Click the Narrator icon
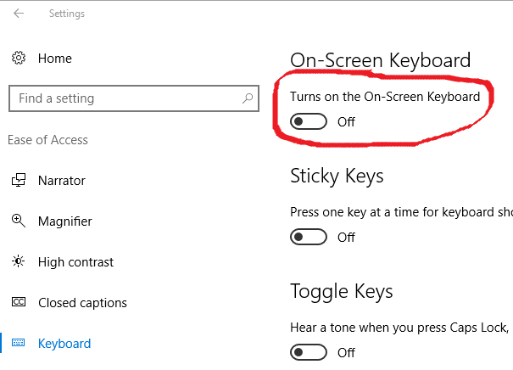The image size is (513, 370). point(19,180)
